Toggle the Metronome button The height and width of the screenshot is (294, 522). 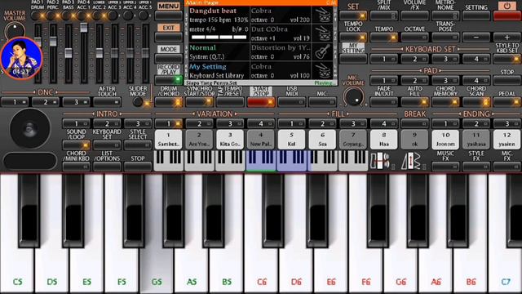pos(445,16)
